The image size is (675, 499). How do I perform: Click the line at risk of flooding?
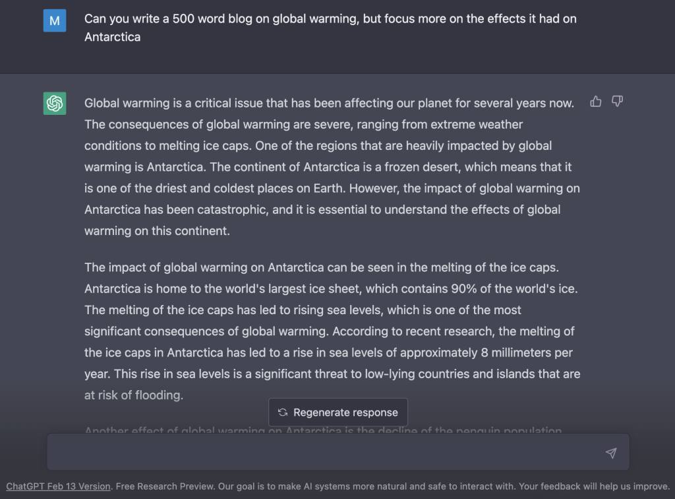(x=134, y=395)
